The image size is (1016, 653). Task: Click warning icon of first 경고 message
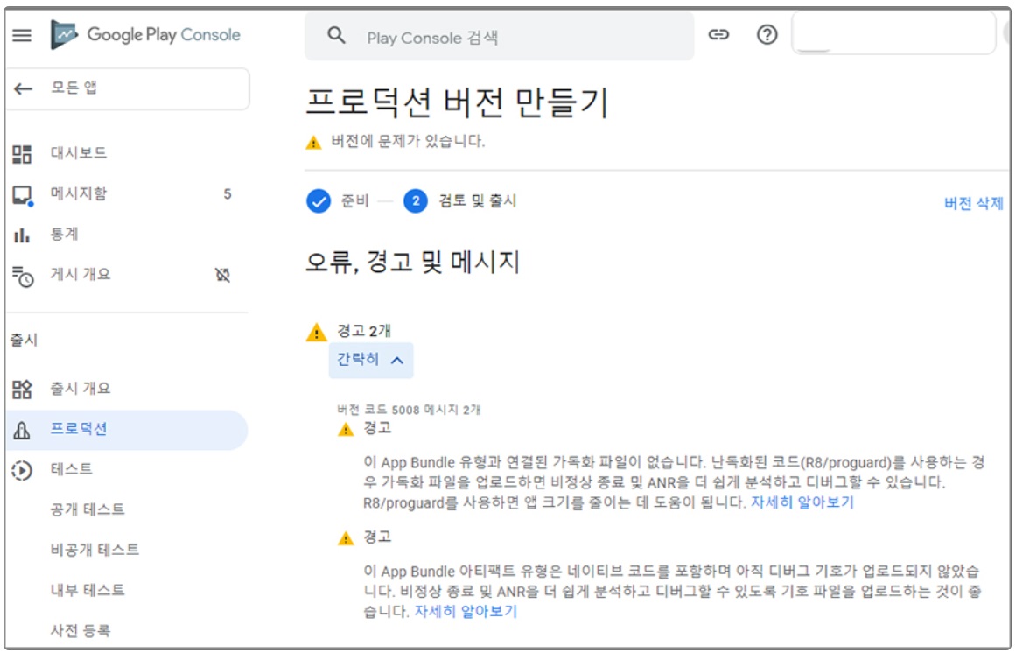pyautogui.click(x=346, y=430)
